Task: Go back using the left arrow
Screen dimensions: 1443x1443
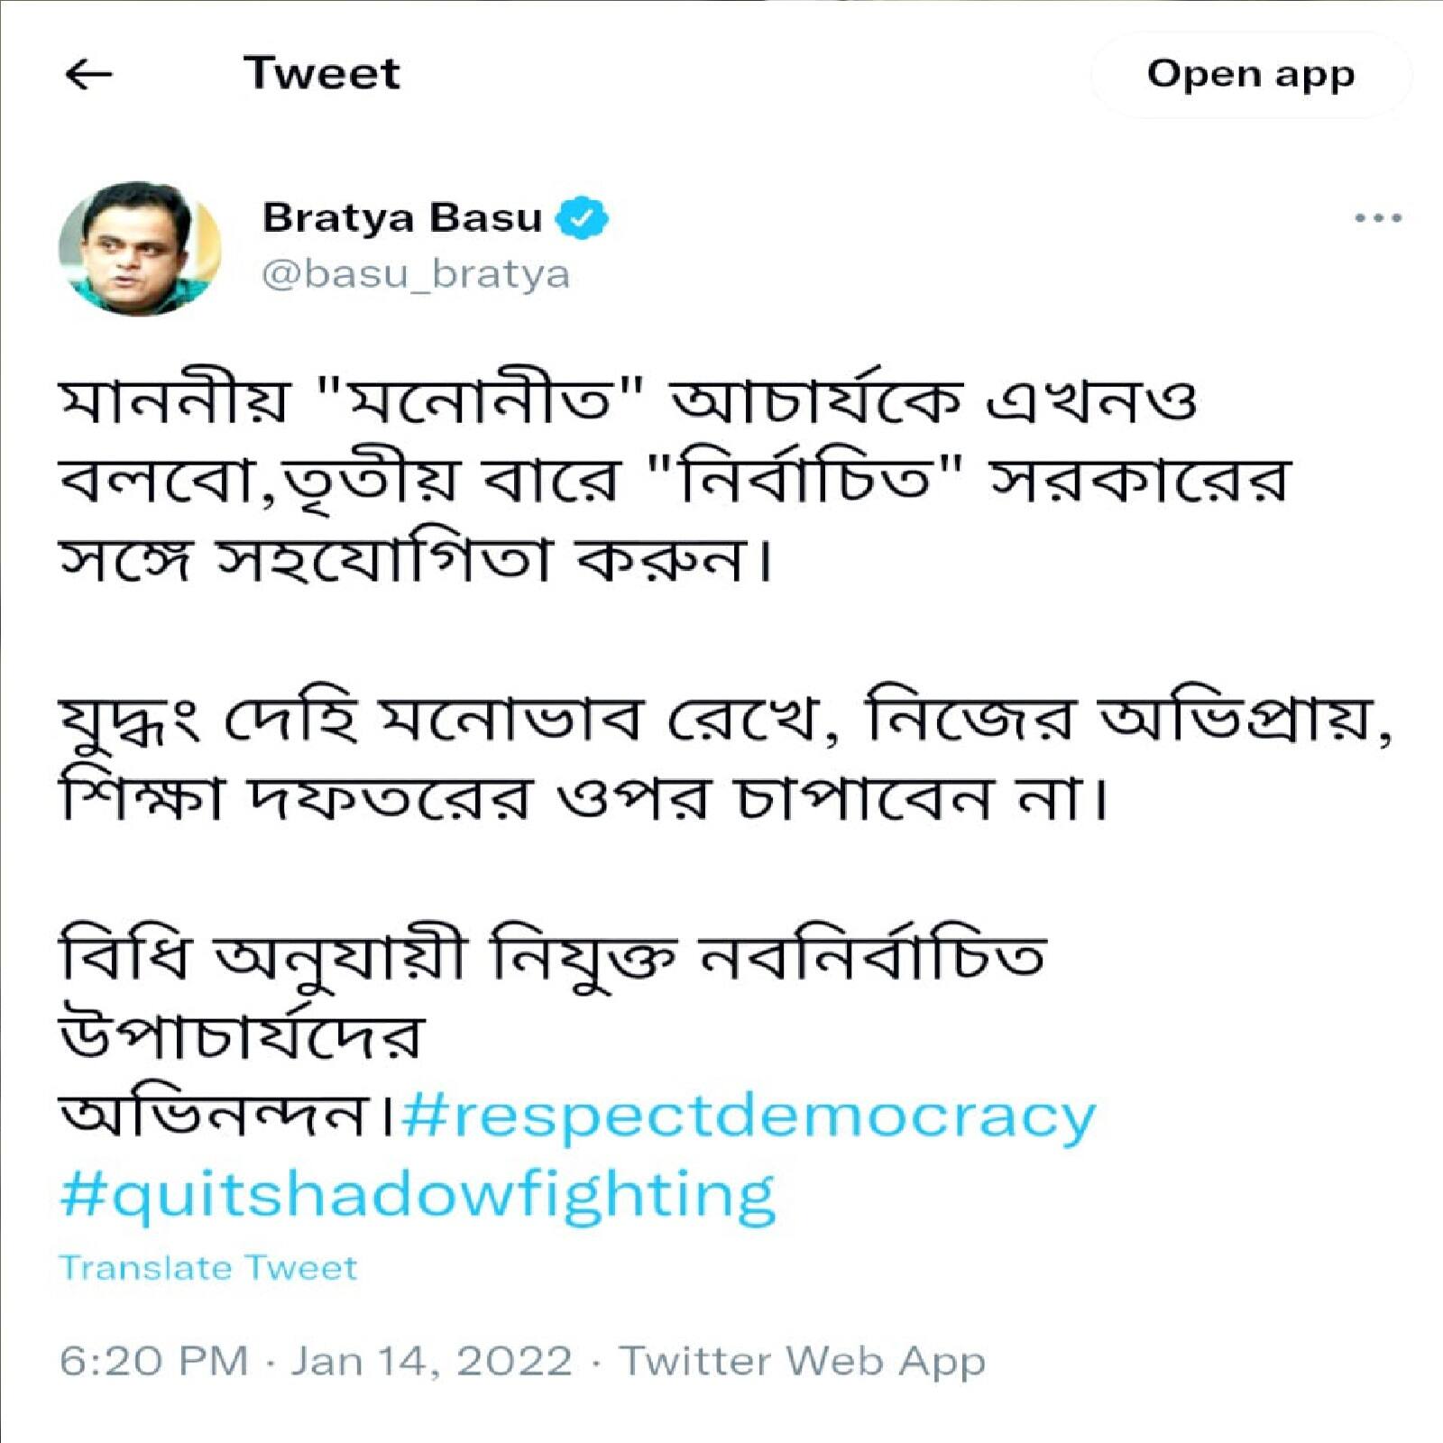Action: [x=88, y=74]
